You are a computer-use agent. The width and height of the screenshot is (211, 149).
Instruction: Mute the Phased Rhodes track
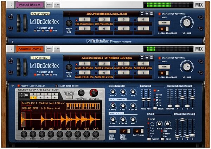coord(49,5)
